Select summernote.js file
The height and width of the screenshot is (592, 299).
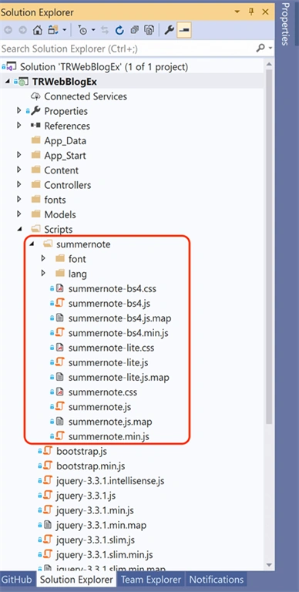[99, 407]
